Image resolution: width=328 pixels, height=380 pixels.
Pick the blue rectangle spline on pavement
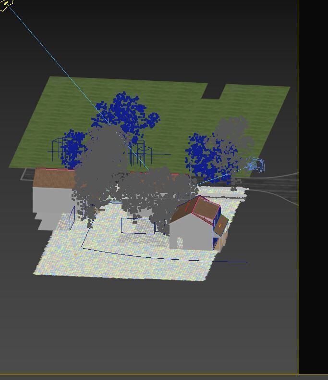[x=138, y=226]
